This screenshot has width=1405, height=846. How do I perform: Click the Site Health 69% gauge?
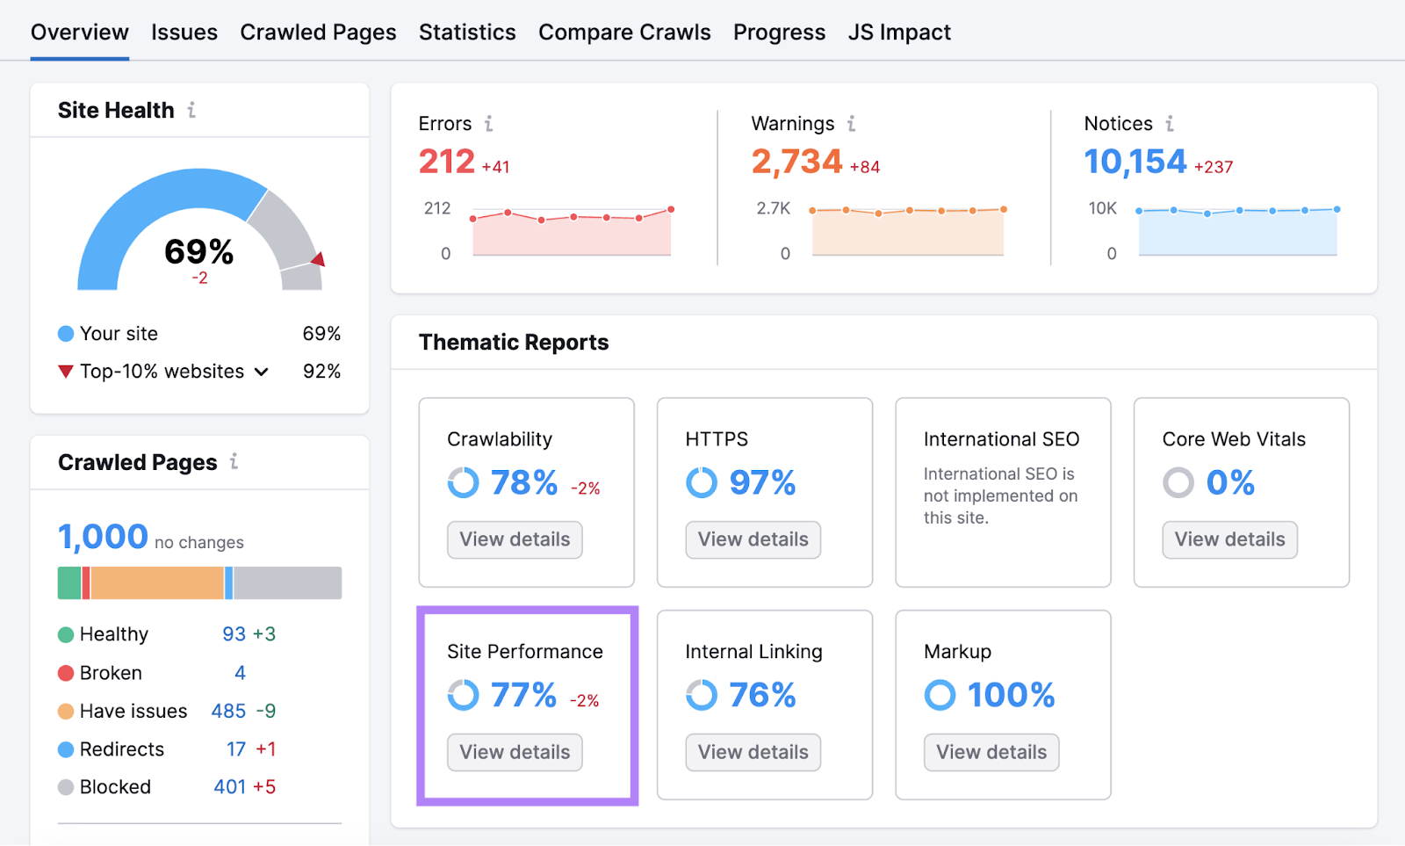click(x=200, y=229)
